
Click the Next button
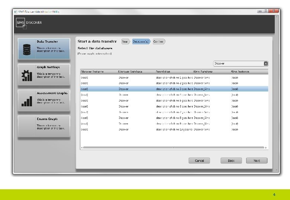click(257, 161)
